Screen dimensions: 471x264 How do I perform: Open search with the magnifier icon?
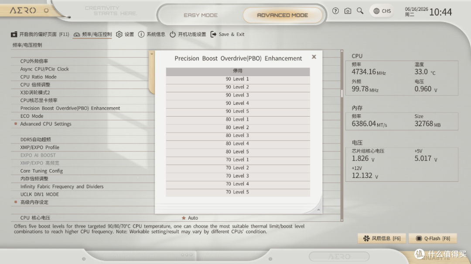pyautogui.click(x=360, y=11)
